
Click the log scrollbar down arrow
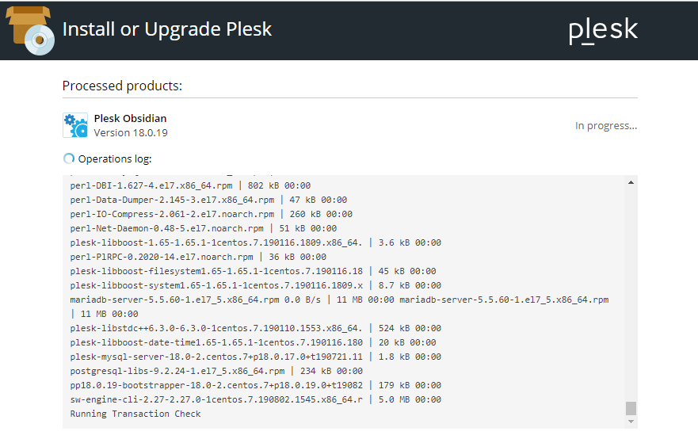631,422
